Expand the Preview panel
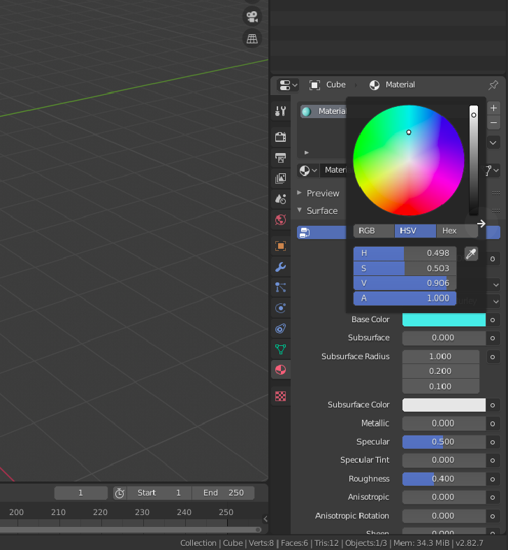508x550 pixels. tap(299, 193)
